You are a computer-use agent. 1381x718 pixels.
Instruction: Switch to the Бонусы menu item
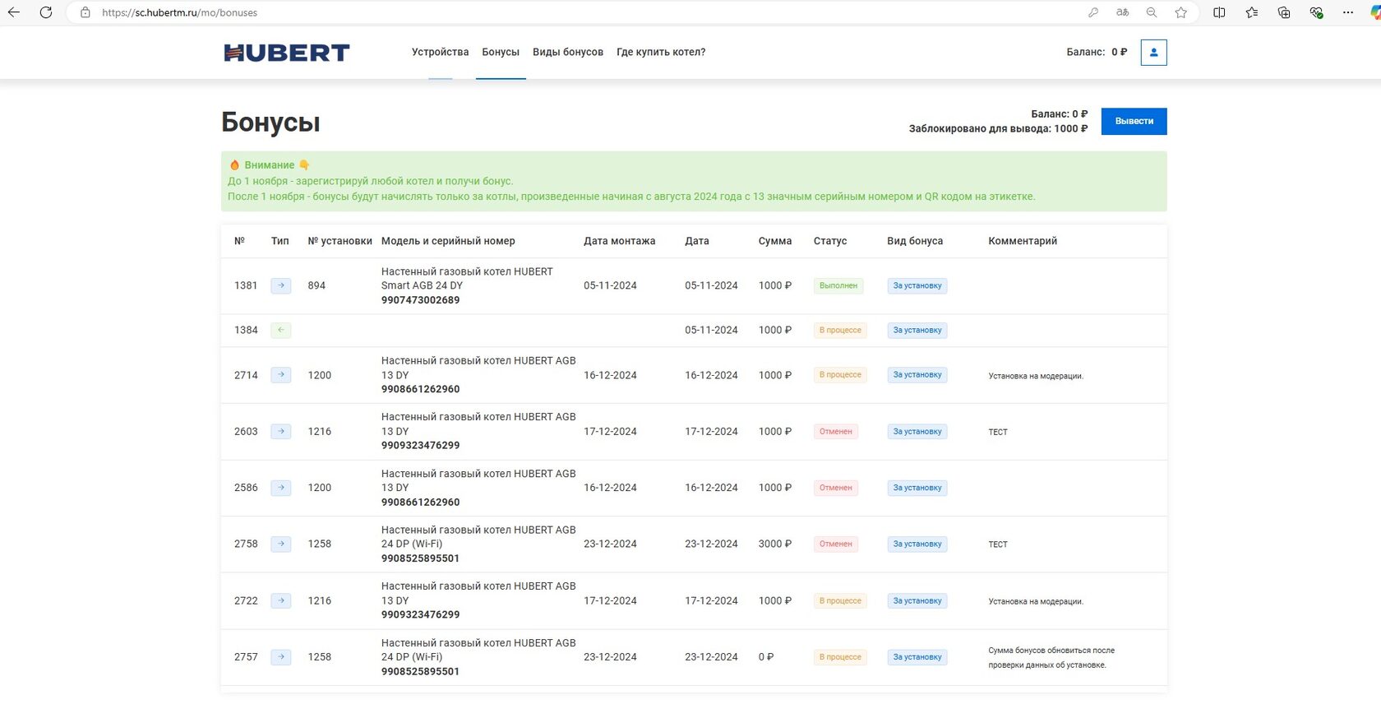pyautogui.click(x=501, y=52)
